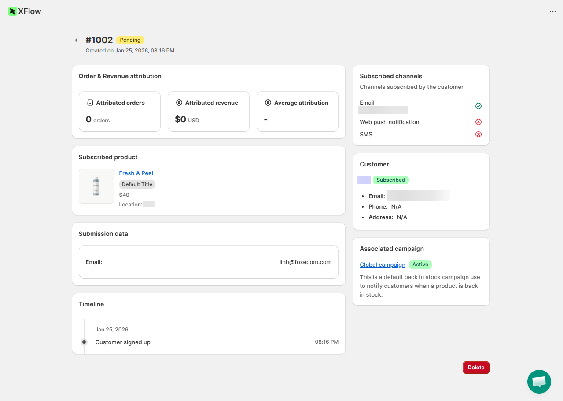The width and height of the screenshot is (563, 401).
Task: Click the Fresh A Peel product thumbnail
Action: (96, 186)
